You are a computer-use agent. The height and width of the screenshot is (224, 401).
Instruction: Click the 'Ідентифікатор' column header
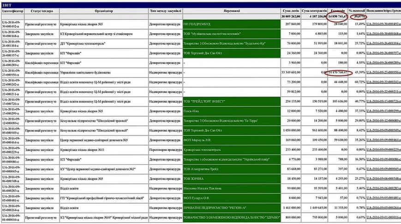[13, 11]
